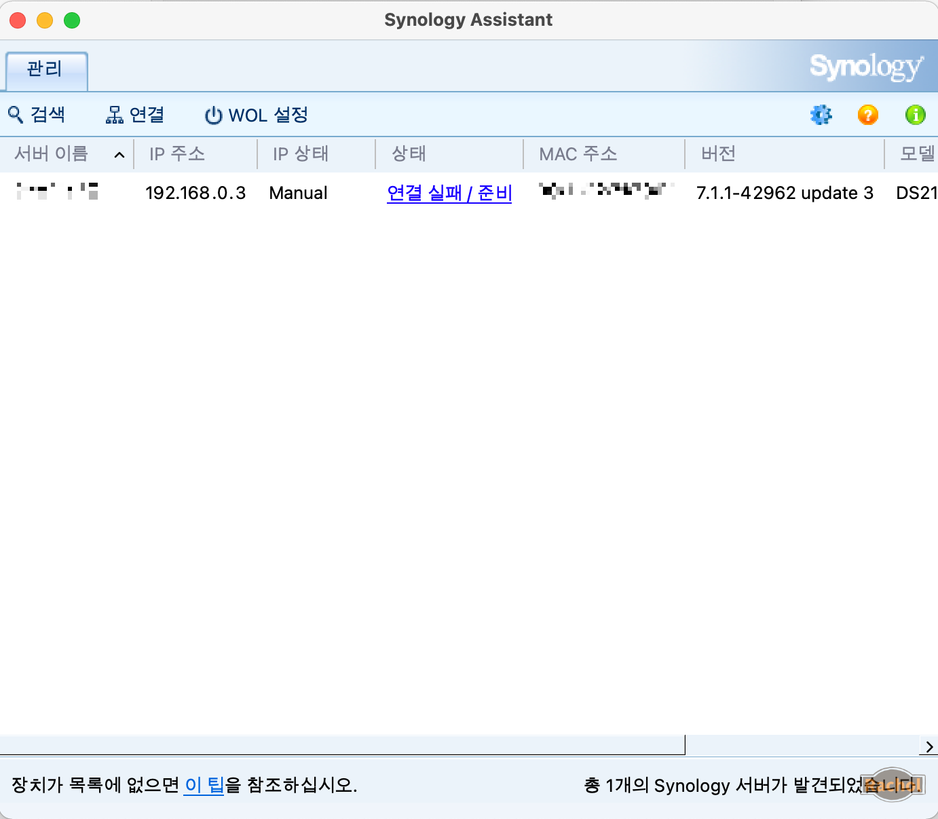
Task: Maximize the Synology Assistant window with green button
Action: tap(72, 20)
